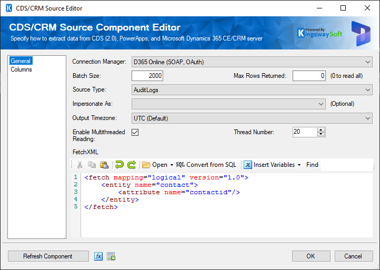Close the CDS/CRM Source Editor window
Image resolution: width=380 pixels, height=270 pixels.
[x=367, y=8]
